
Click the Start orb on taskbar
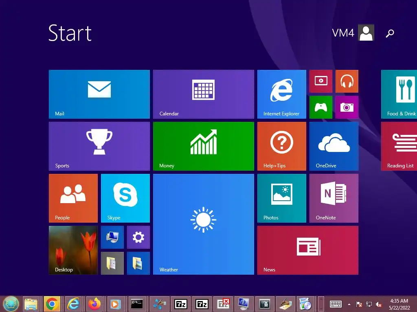(x=11, y=304)
